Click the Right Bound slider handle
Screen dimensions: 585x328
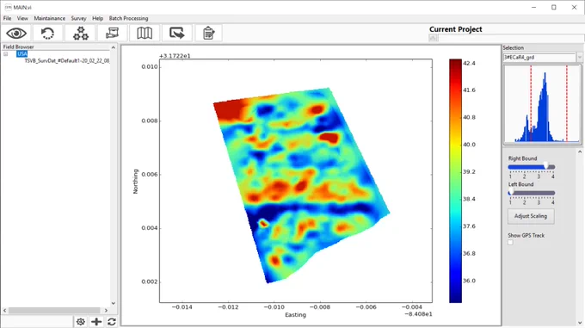(x=545, y=165)
